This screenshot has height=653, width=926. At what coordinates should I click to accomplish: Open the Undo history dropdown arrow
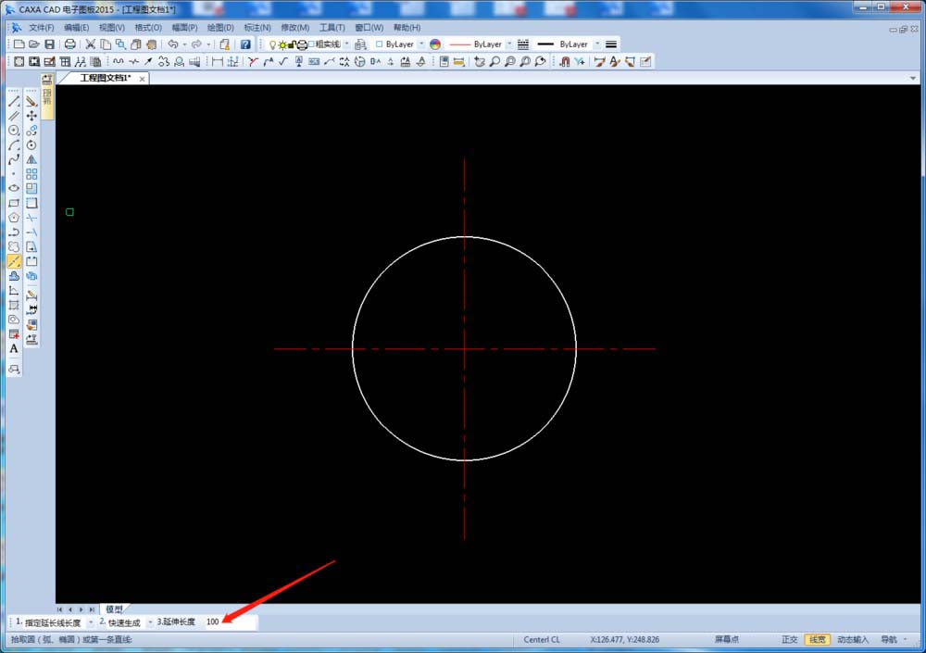pos(184,44)
